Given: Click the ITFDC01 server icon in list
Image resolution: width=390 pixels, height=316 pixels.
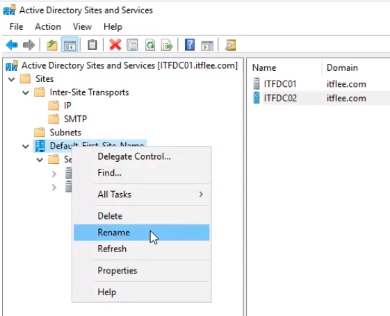Looking at the screenshot, I should tap(257, 84).
